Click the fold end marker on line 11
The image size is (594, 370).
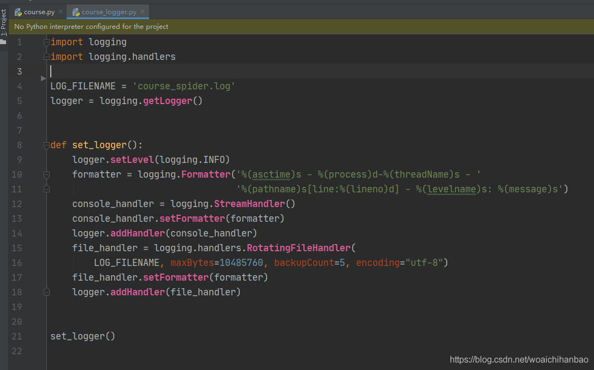[x=46, y=189]
